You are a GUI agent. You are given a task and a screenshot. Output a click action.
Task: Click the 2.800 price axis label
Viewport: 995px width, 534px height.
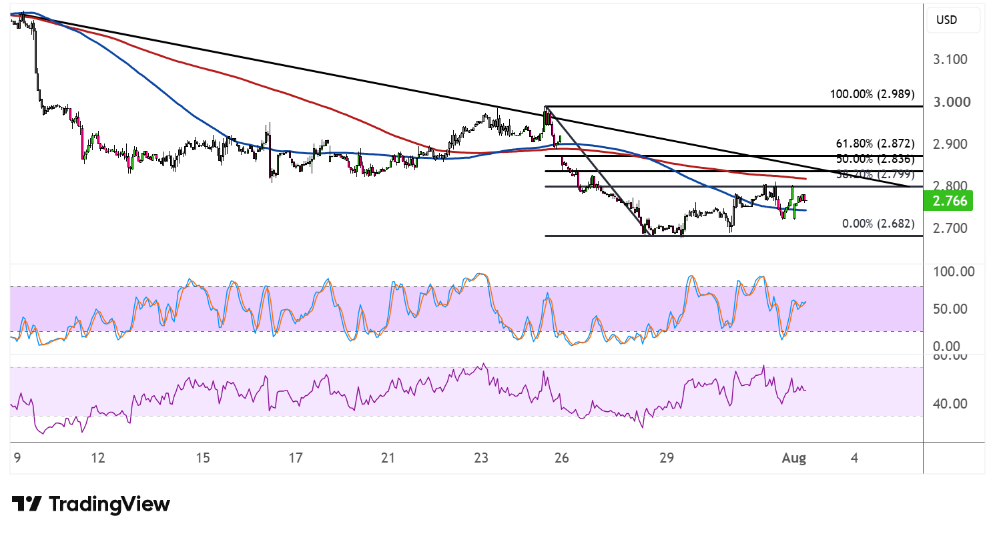[x=951, y=186]
